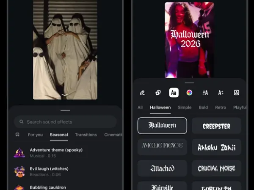The width and height of the screenshot is (254, 190).
Task: Tap the font panel drag handle
Action: (189, 83)
